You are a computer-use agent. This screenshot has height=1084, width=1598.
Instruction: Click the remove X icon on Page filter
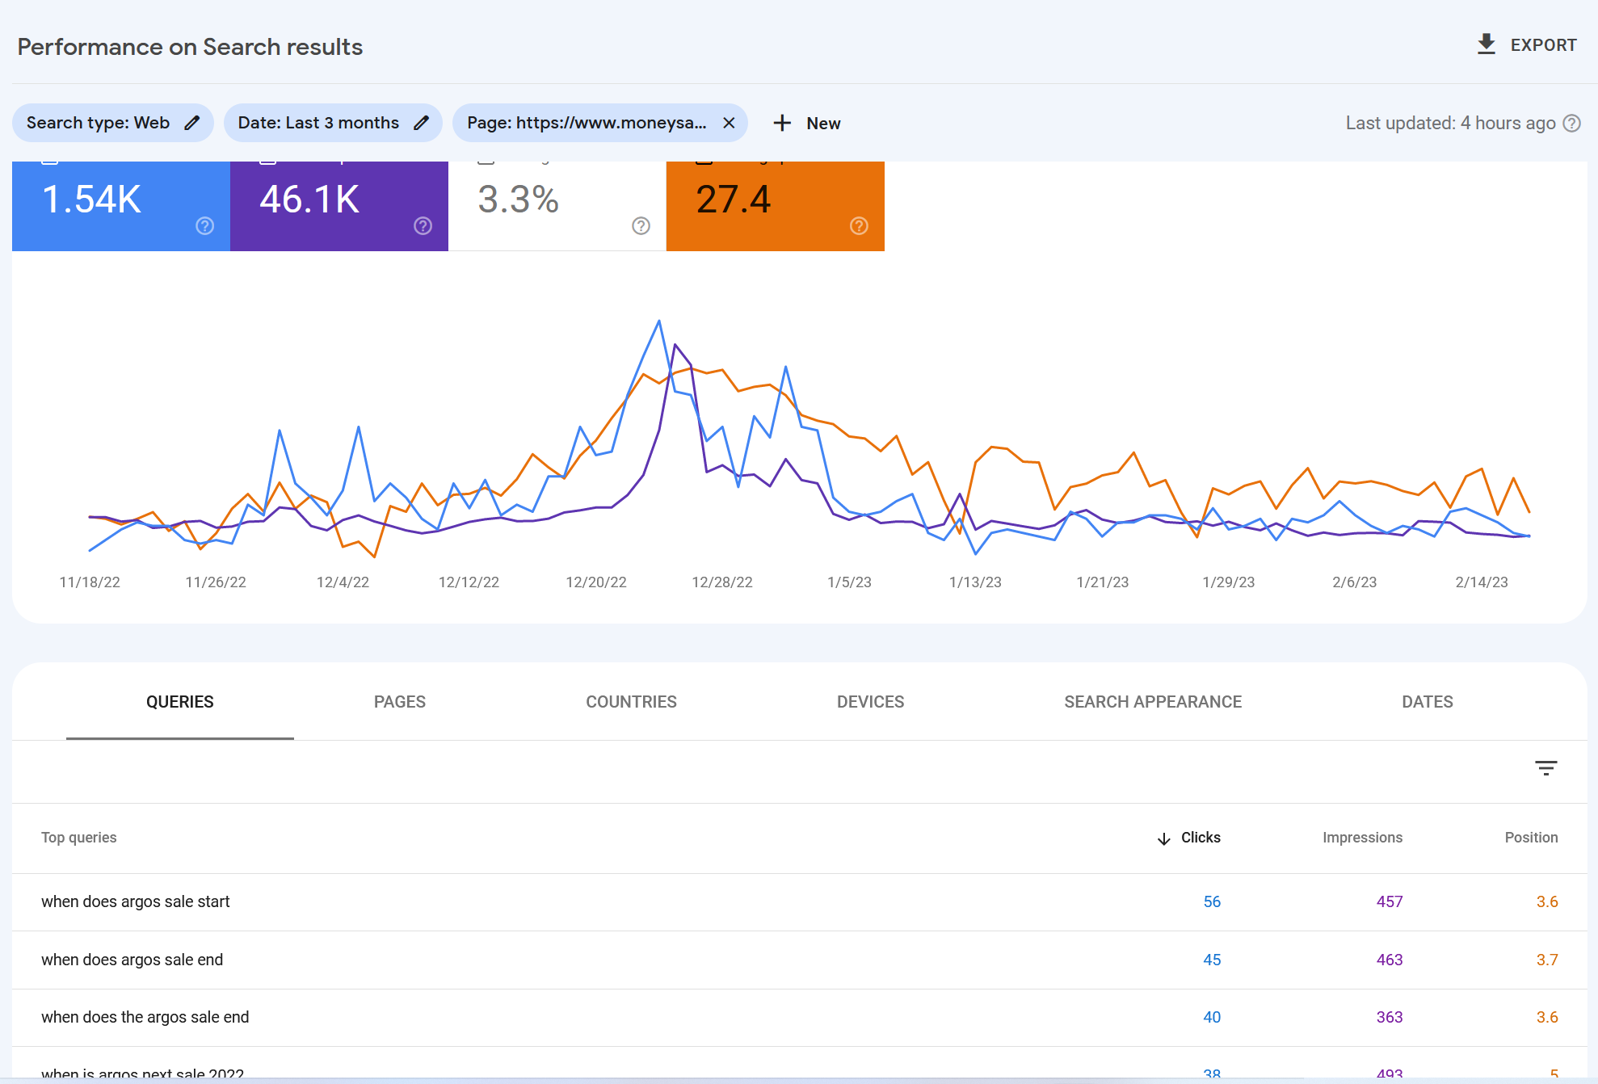click(727, 122)
